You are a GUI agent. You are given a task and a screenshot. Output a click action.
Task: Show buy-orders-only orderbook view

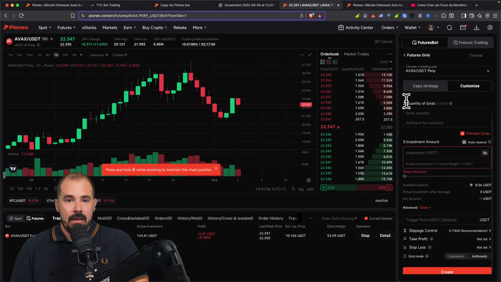point(335,62)
